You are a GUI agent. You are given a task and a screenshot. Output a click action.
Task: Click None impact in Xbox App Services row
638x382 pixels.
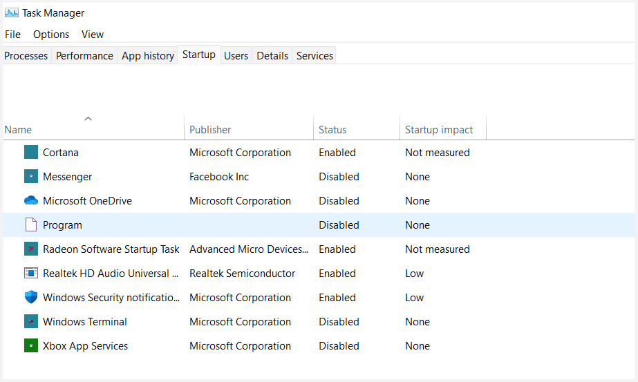pyautogui.click(x=417, y=346)
